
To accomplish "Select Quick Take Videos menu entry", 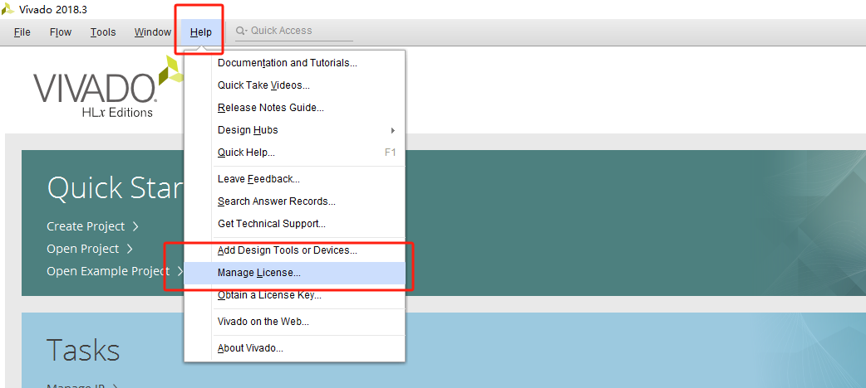I will pos(294,85).
